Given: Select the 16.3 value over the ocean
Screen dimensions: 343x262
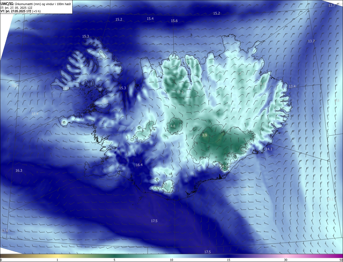Looking at the screenshot, I should pos(19,170).
